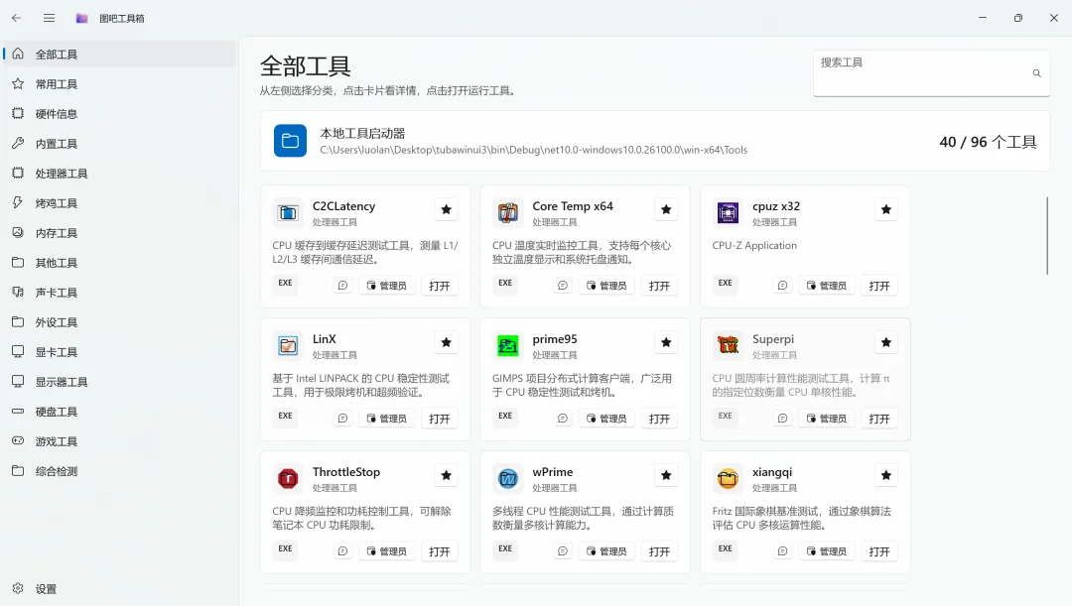
Task: Open comment icon on xiangqi card
Action: [x=783, y=551]
